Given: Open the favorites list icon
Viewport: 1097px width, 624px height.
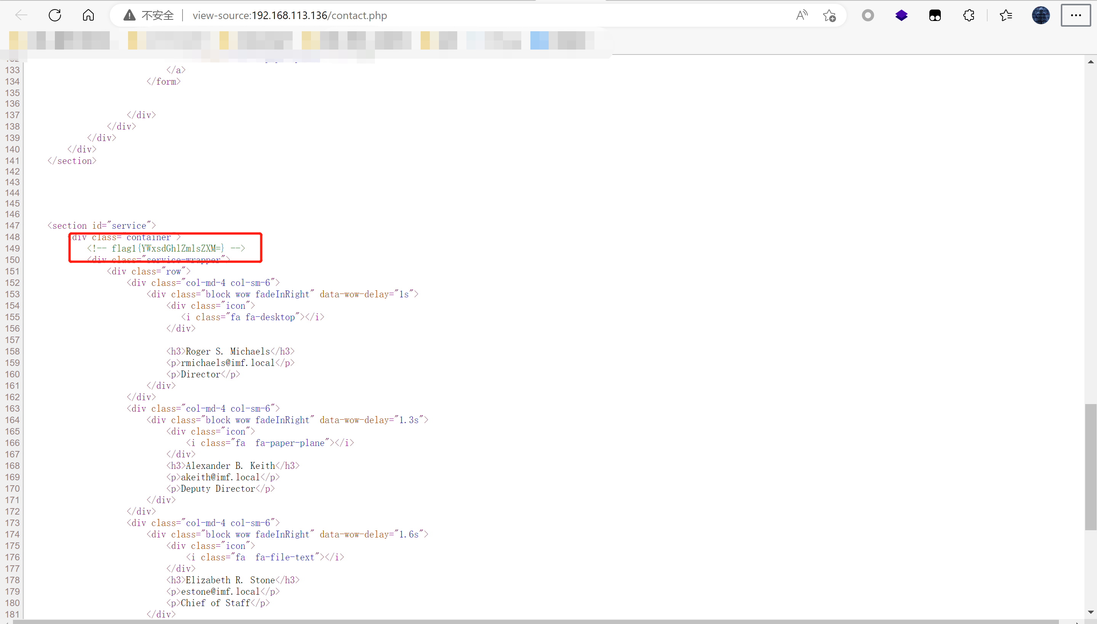Looking at the screenshot, I should coord(1006,15).
